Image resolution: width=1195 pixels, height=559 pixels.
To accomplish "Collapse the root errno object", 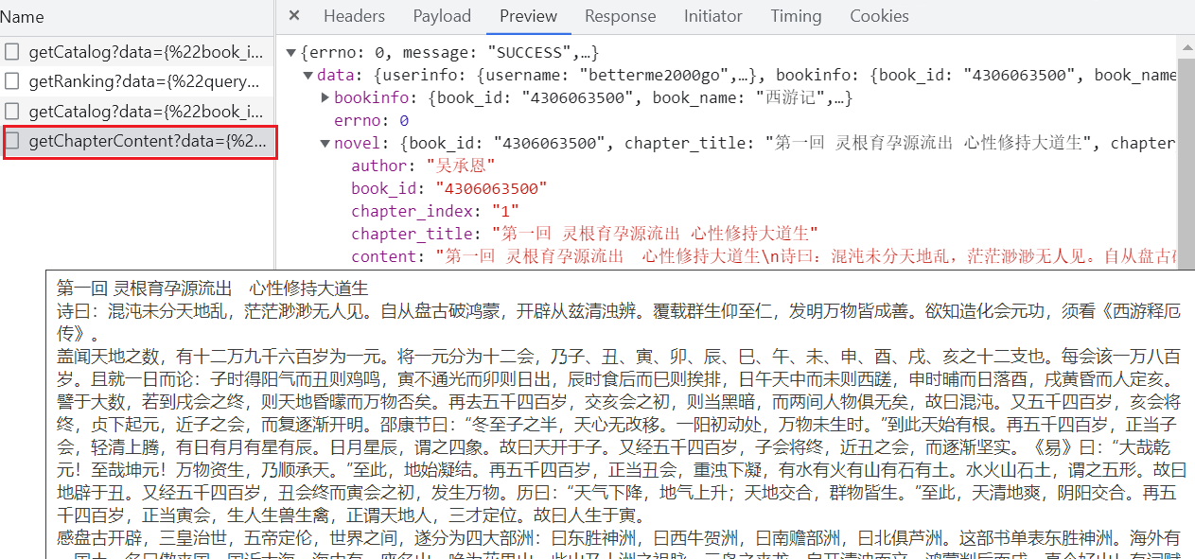I will click(x=292, y=52).
